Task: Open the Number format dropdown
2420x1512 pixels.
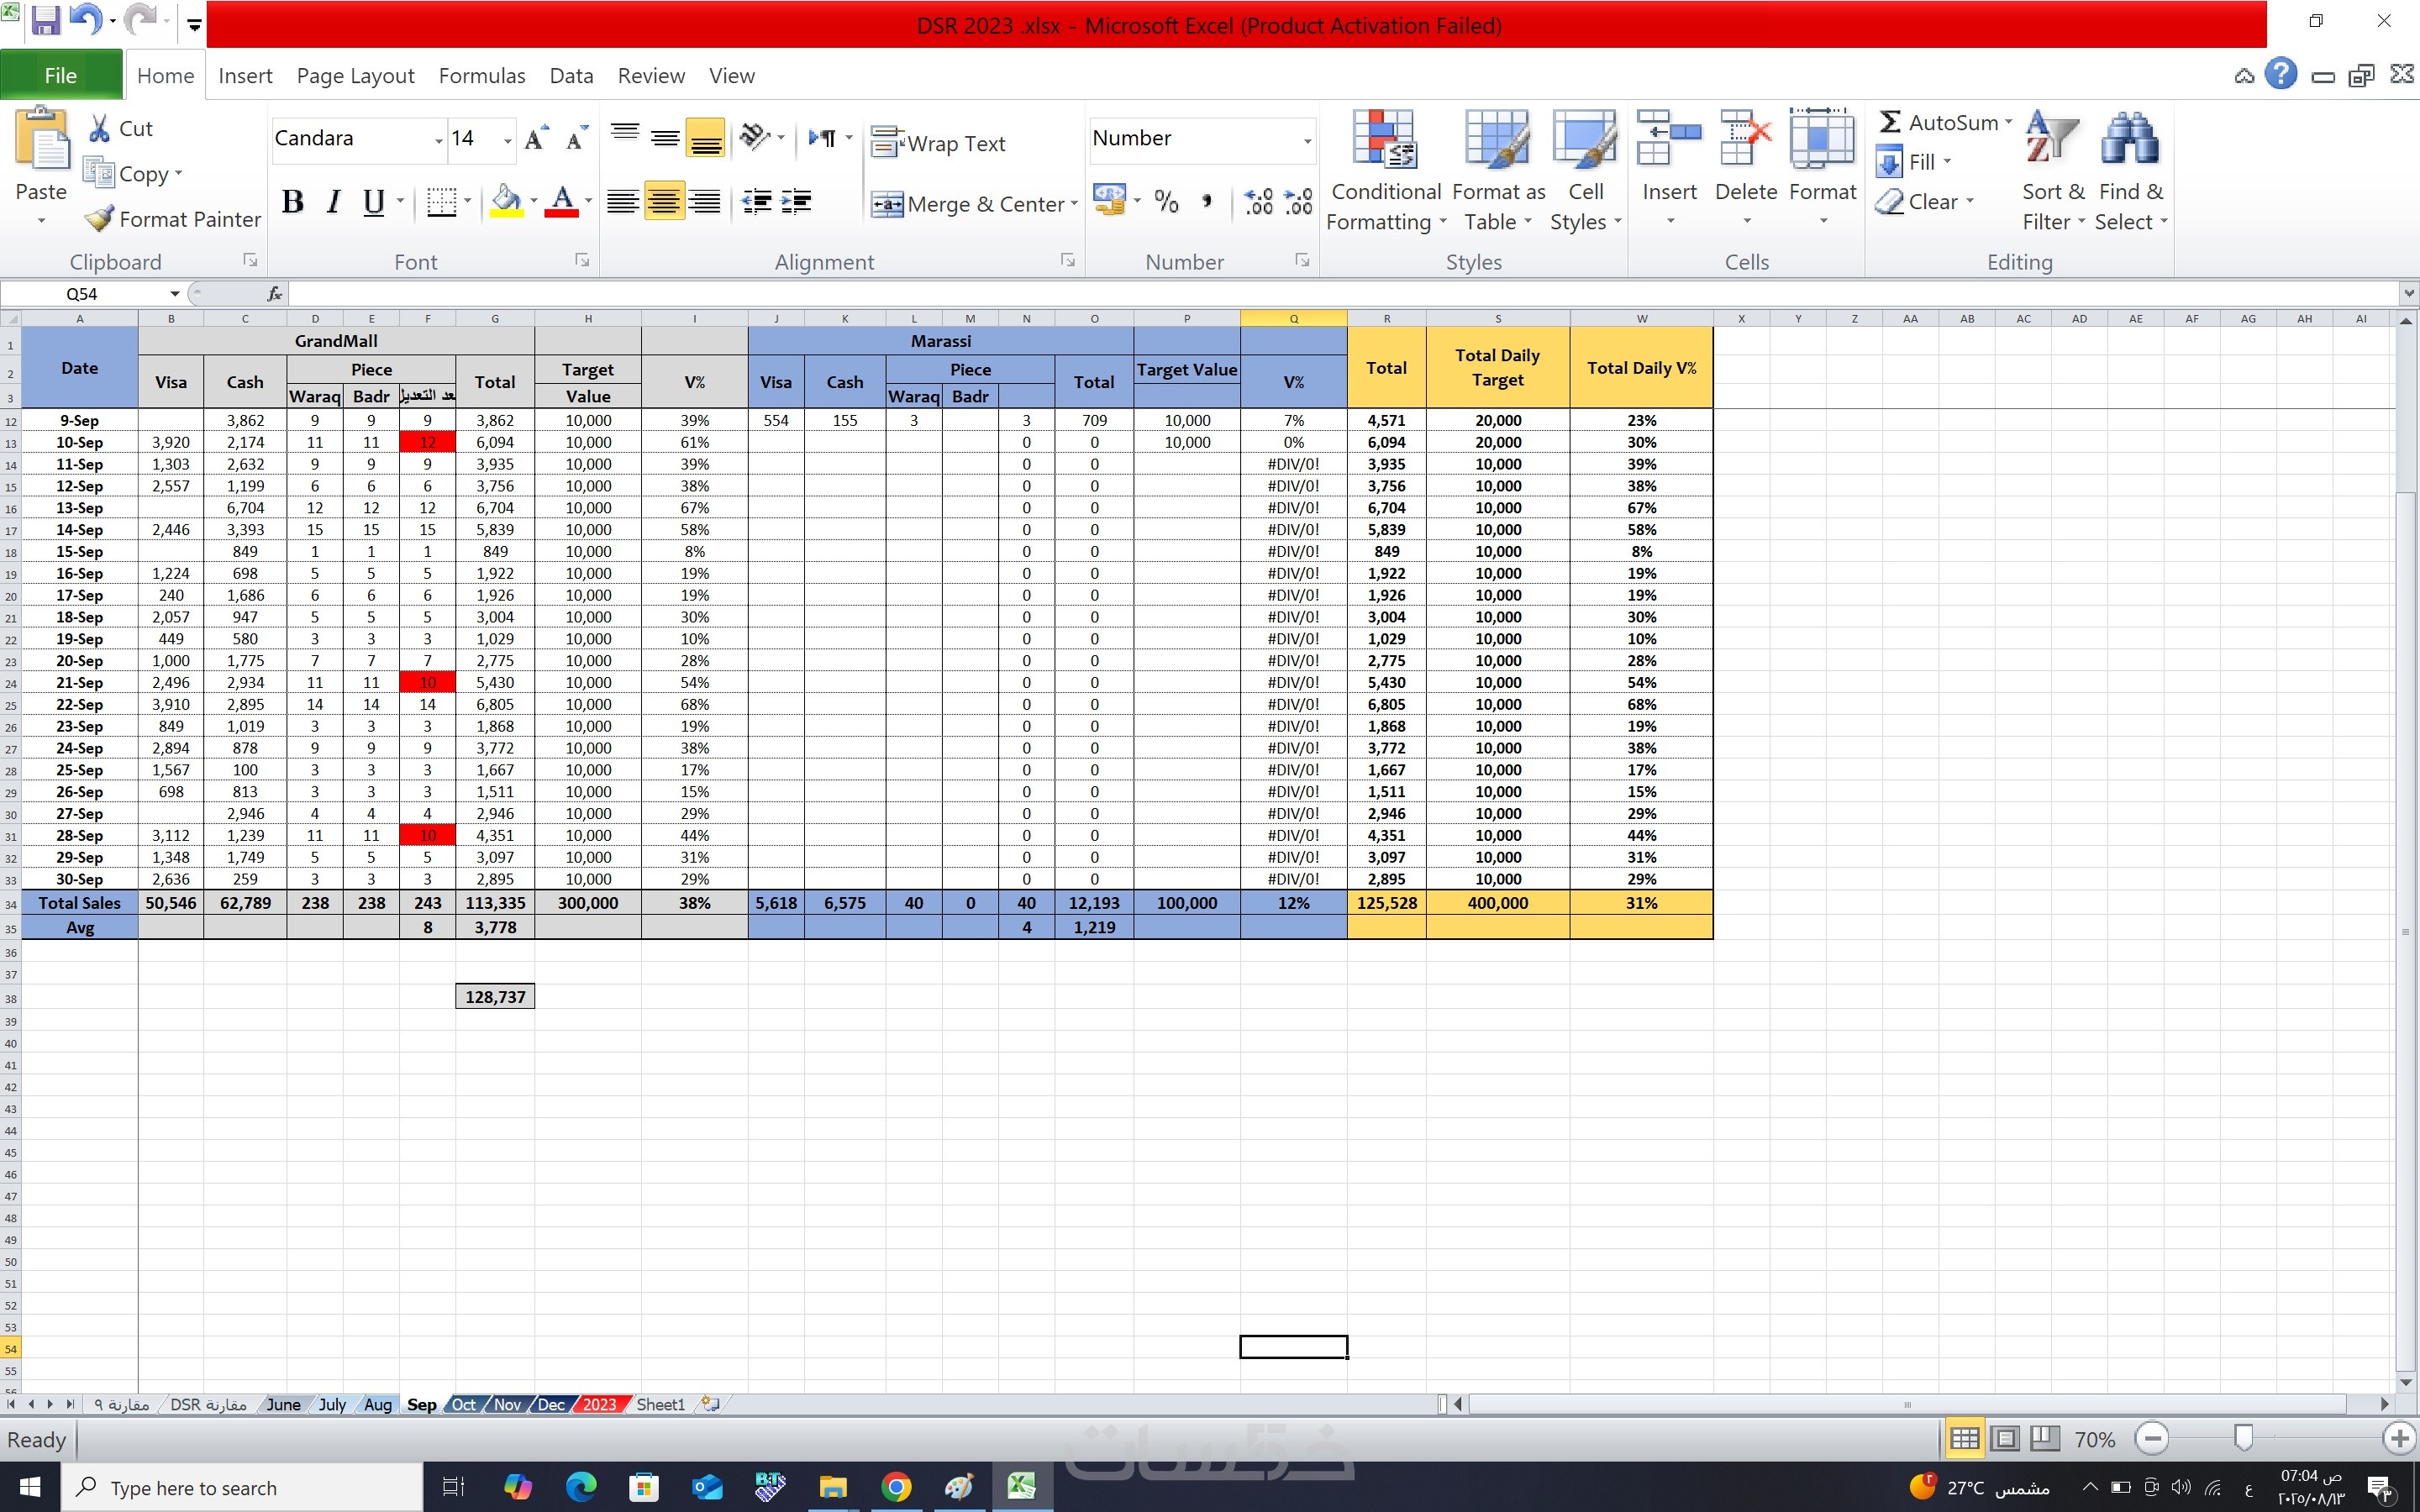Action: pos(1306,140)
